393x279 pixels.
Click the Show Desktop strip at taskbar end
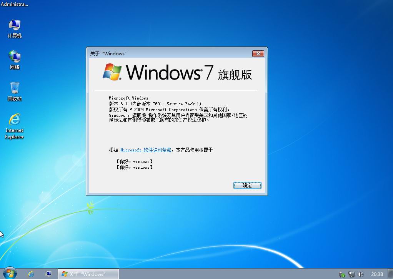click(x=390, y=274)
